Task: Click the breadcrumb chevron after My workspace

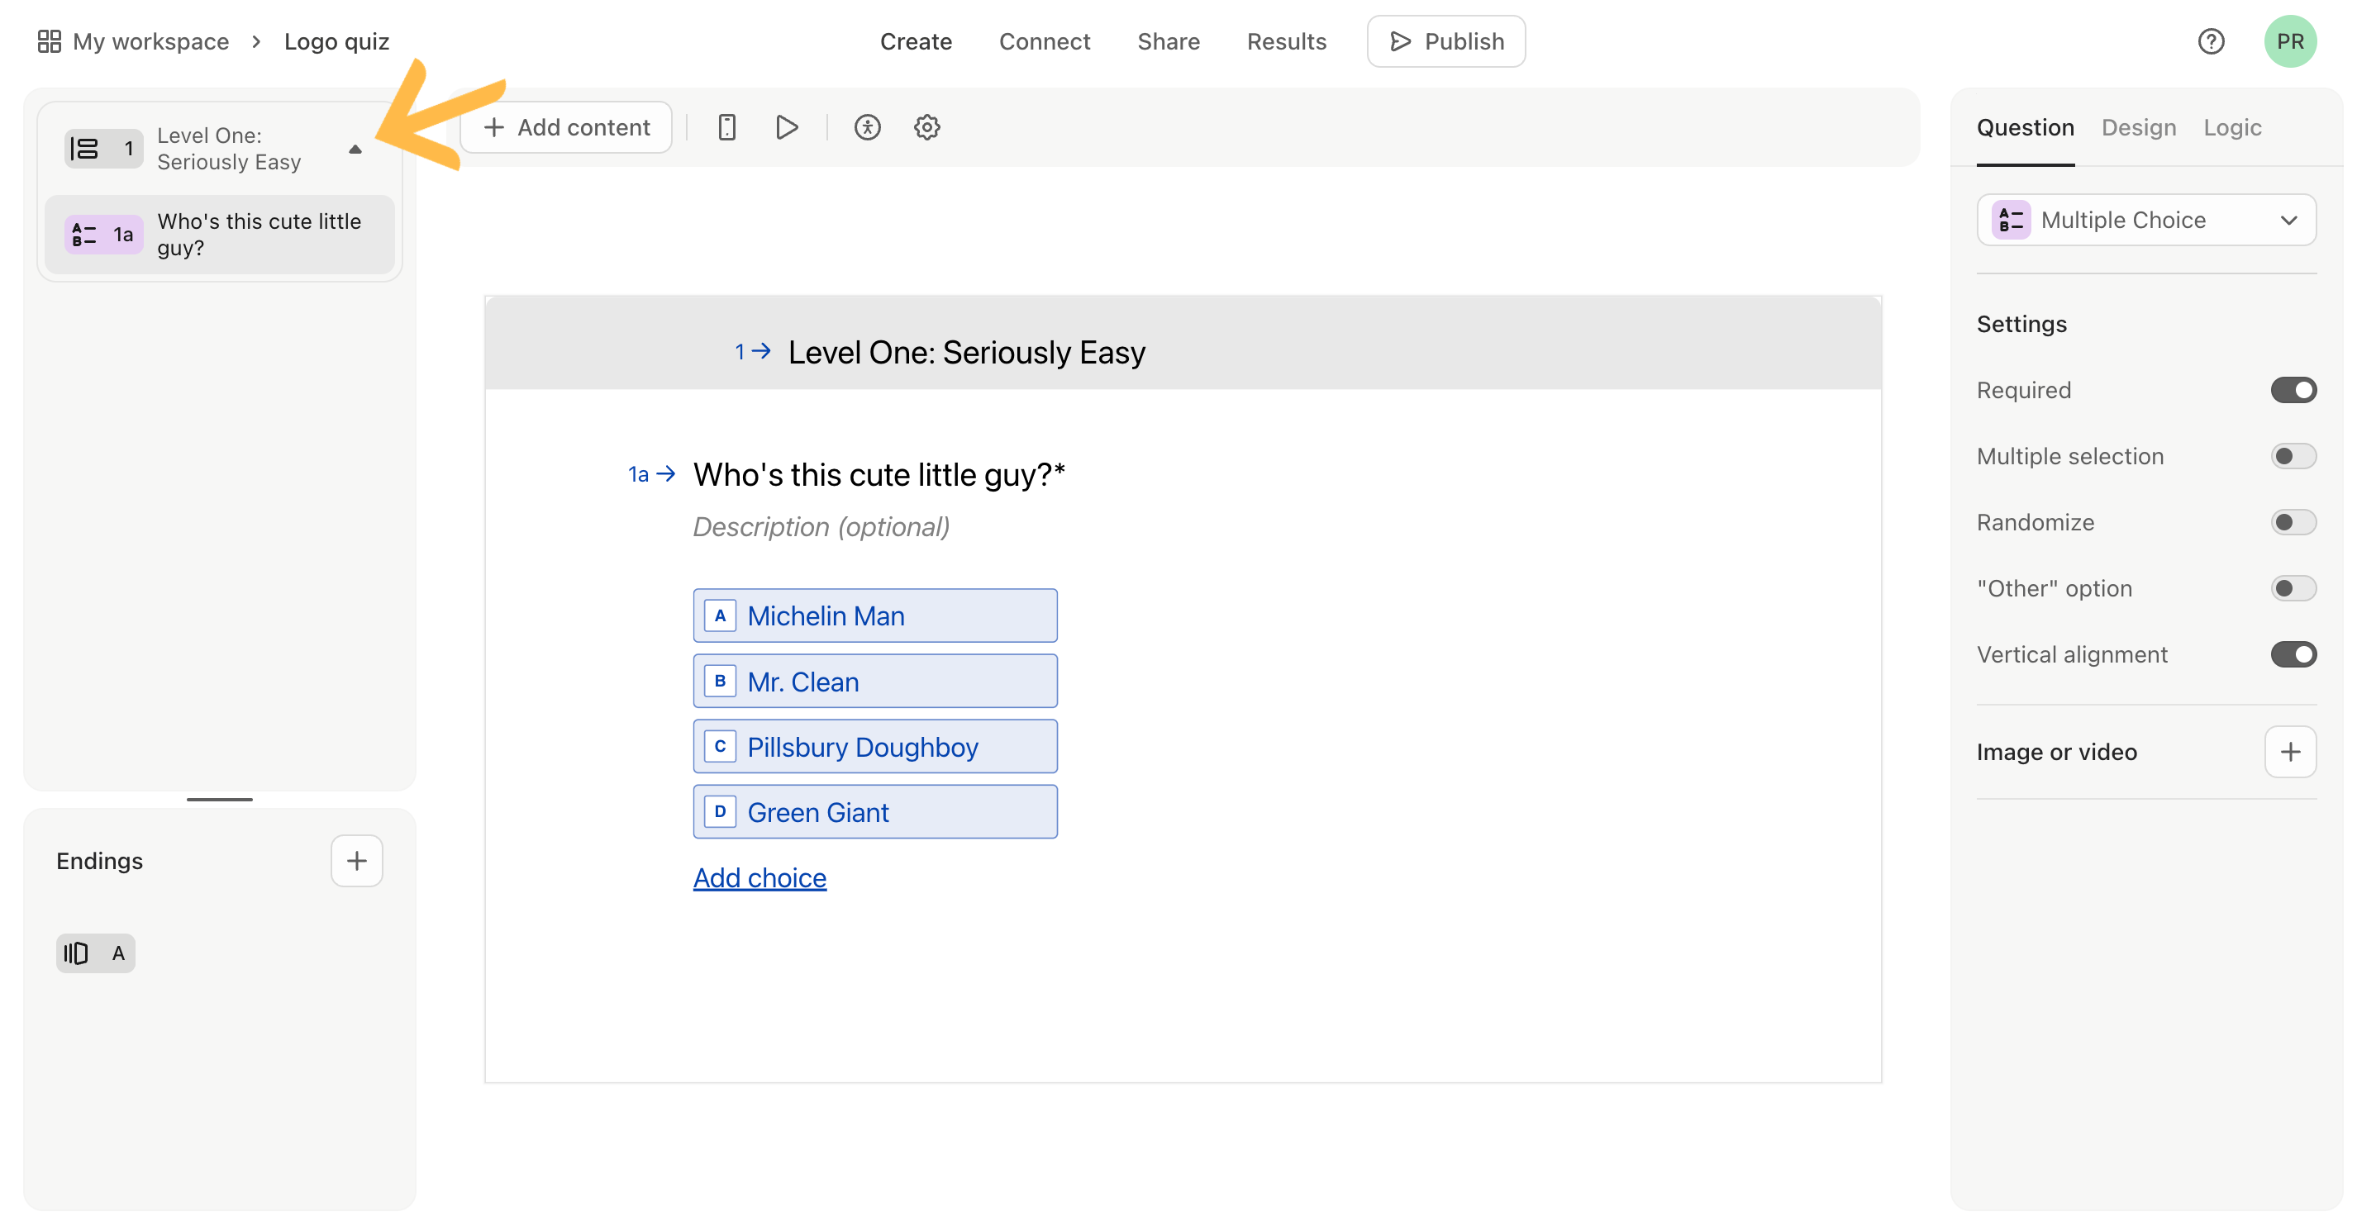Action: pyautogui.click(x=256, y=41)
